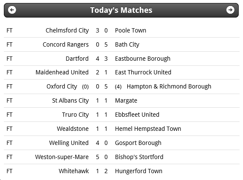Screen dimensions: 243x180
Task: Select Oxford City team name
Action: 62,86
